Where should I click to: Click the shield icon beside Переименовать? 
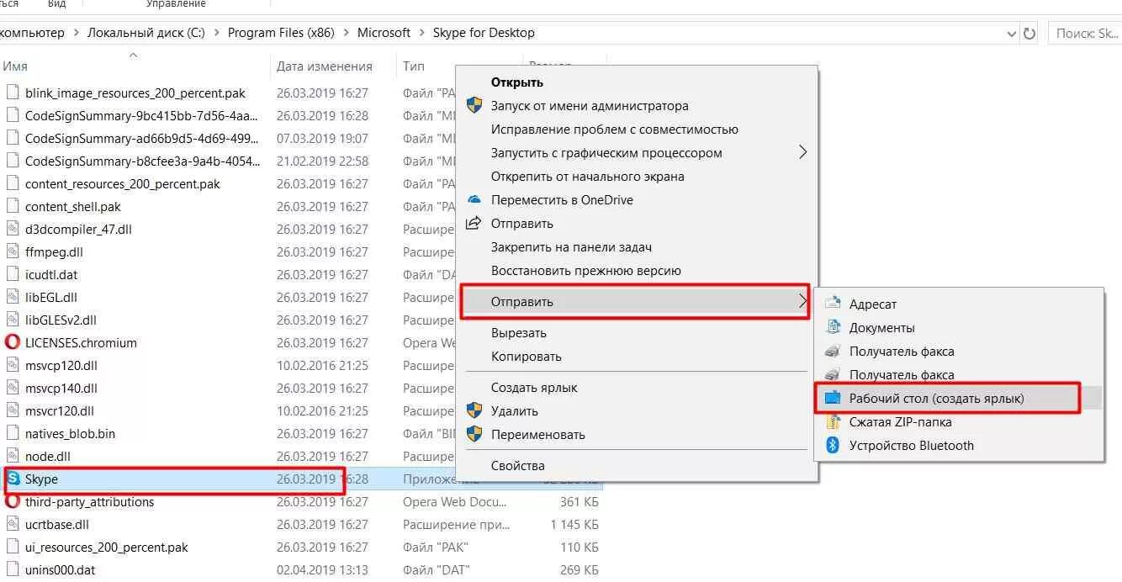pyautogui.click(x=474, y=435)
